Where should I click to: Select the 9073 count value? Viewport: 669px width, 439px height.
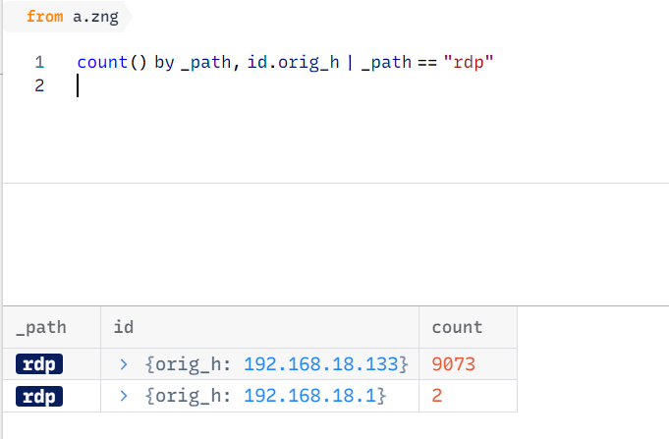click(453, 364)
